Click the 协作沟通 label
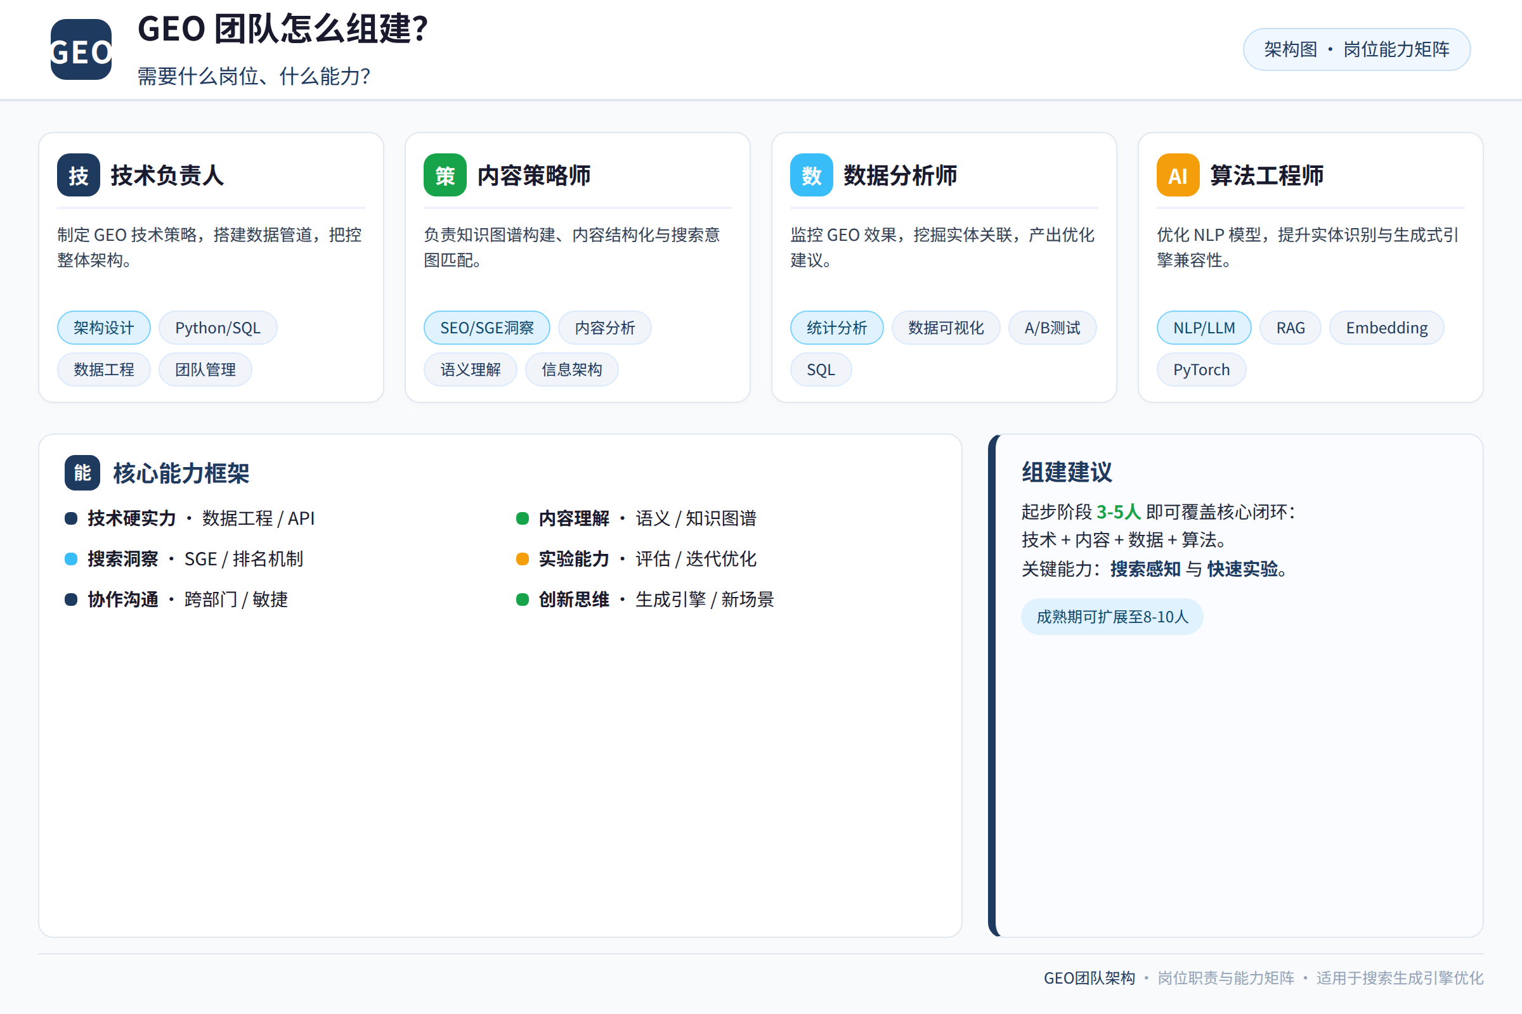The width and height of the screenshot is (1522, 1014). [x=123, y=600]
